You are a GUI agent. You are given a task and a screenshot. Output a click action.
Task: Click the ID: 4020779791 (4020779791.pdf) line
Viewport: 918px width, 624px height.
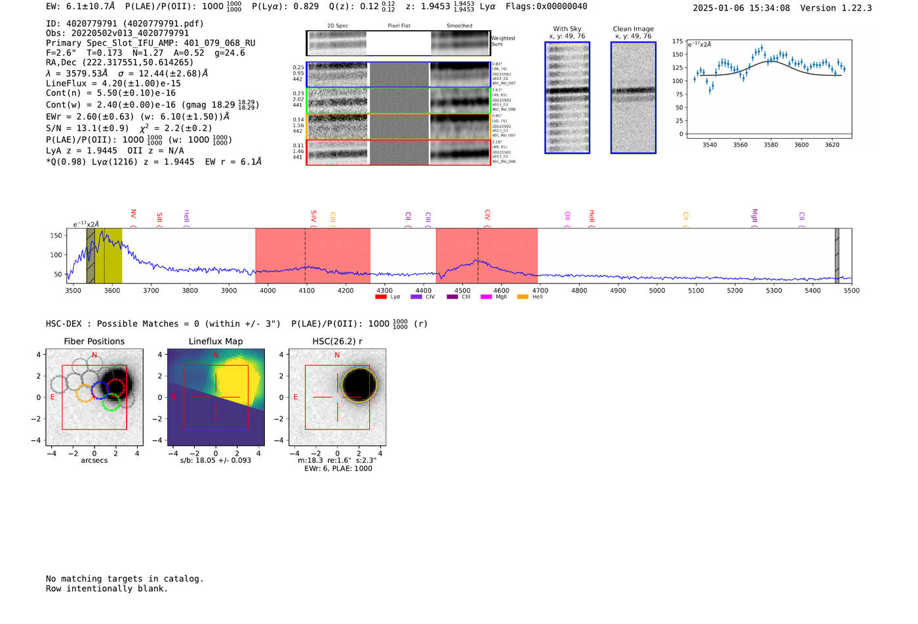125,24
